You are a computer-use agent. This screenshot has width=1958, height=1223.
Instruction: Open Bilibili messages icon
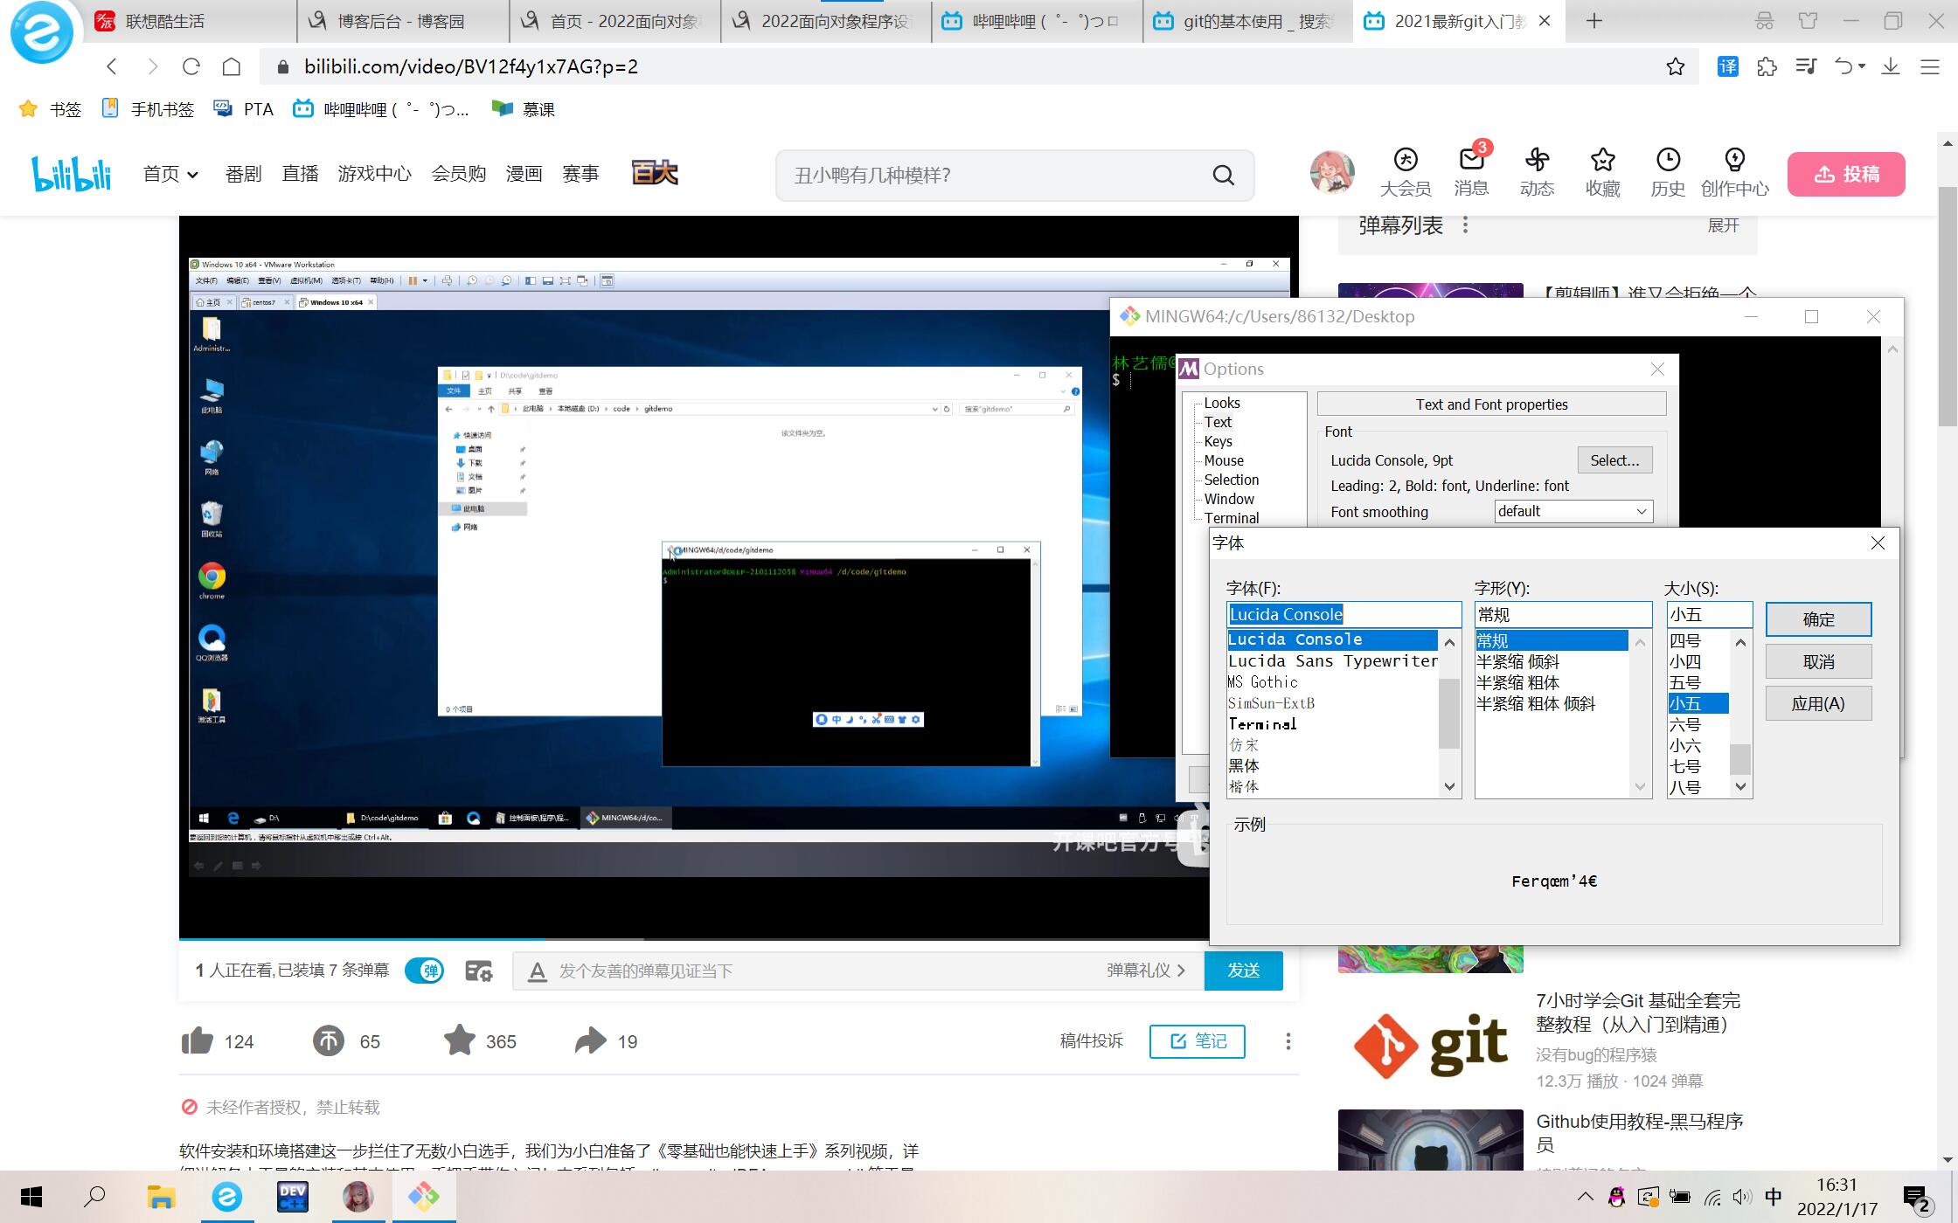(x=1471, y=161)
